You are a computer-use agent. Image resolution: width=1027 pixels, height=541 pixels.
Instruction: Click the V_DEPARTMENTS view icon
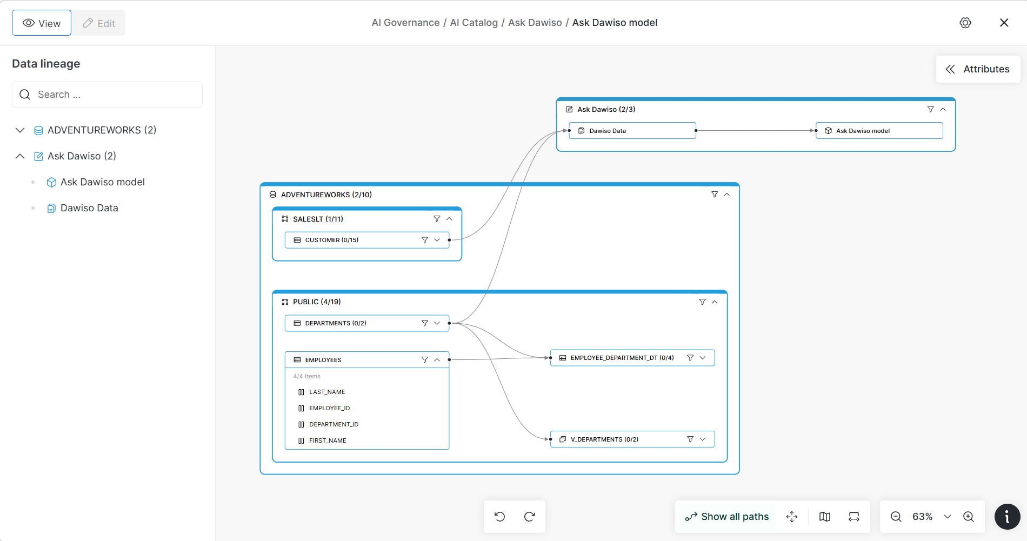tap(563, 439)
